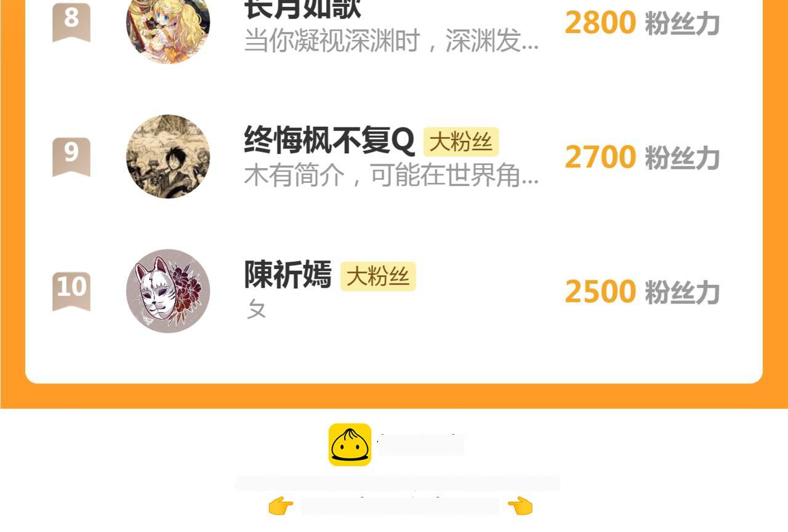The height and width of the screenshot is (532, 788).
Task: Click the left pointing hand emoji
Action: [x=281, y=506]
